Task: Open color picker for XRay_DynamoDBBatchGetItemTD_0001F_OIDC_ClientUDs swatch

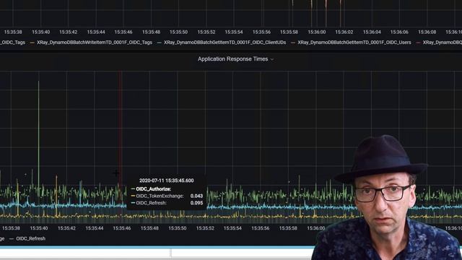Action: (x=160, y=43)
